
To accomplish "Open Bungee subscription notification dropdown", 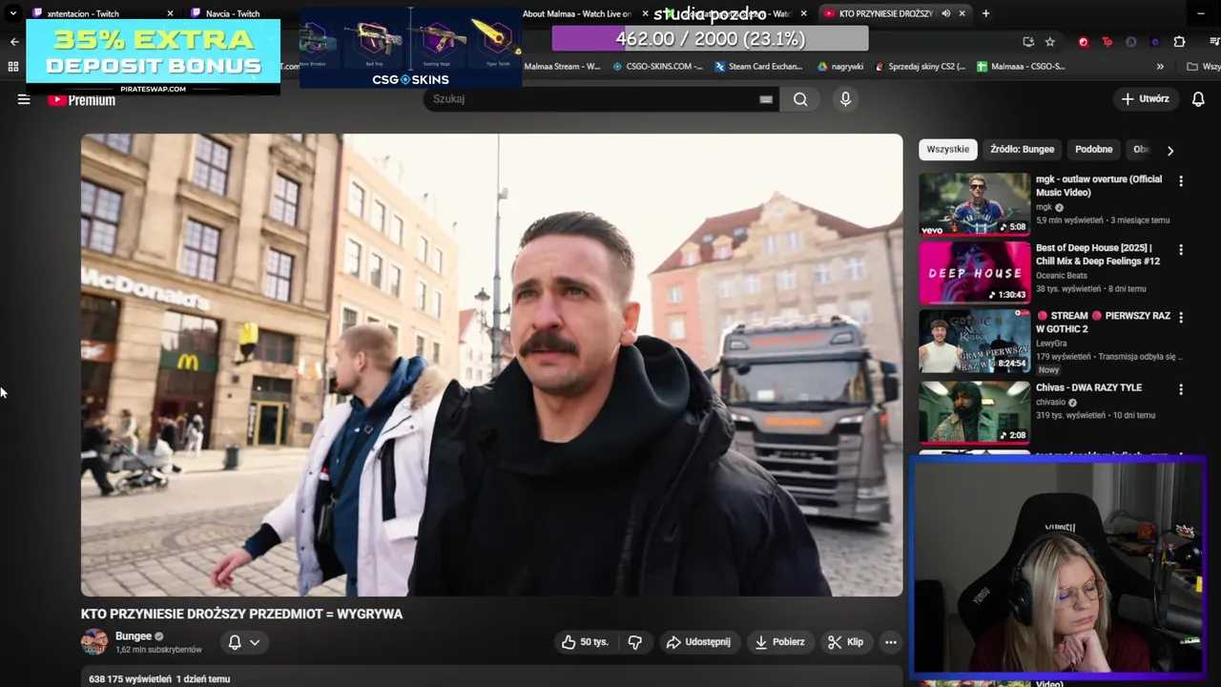I will point(244,642).
